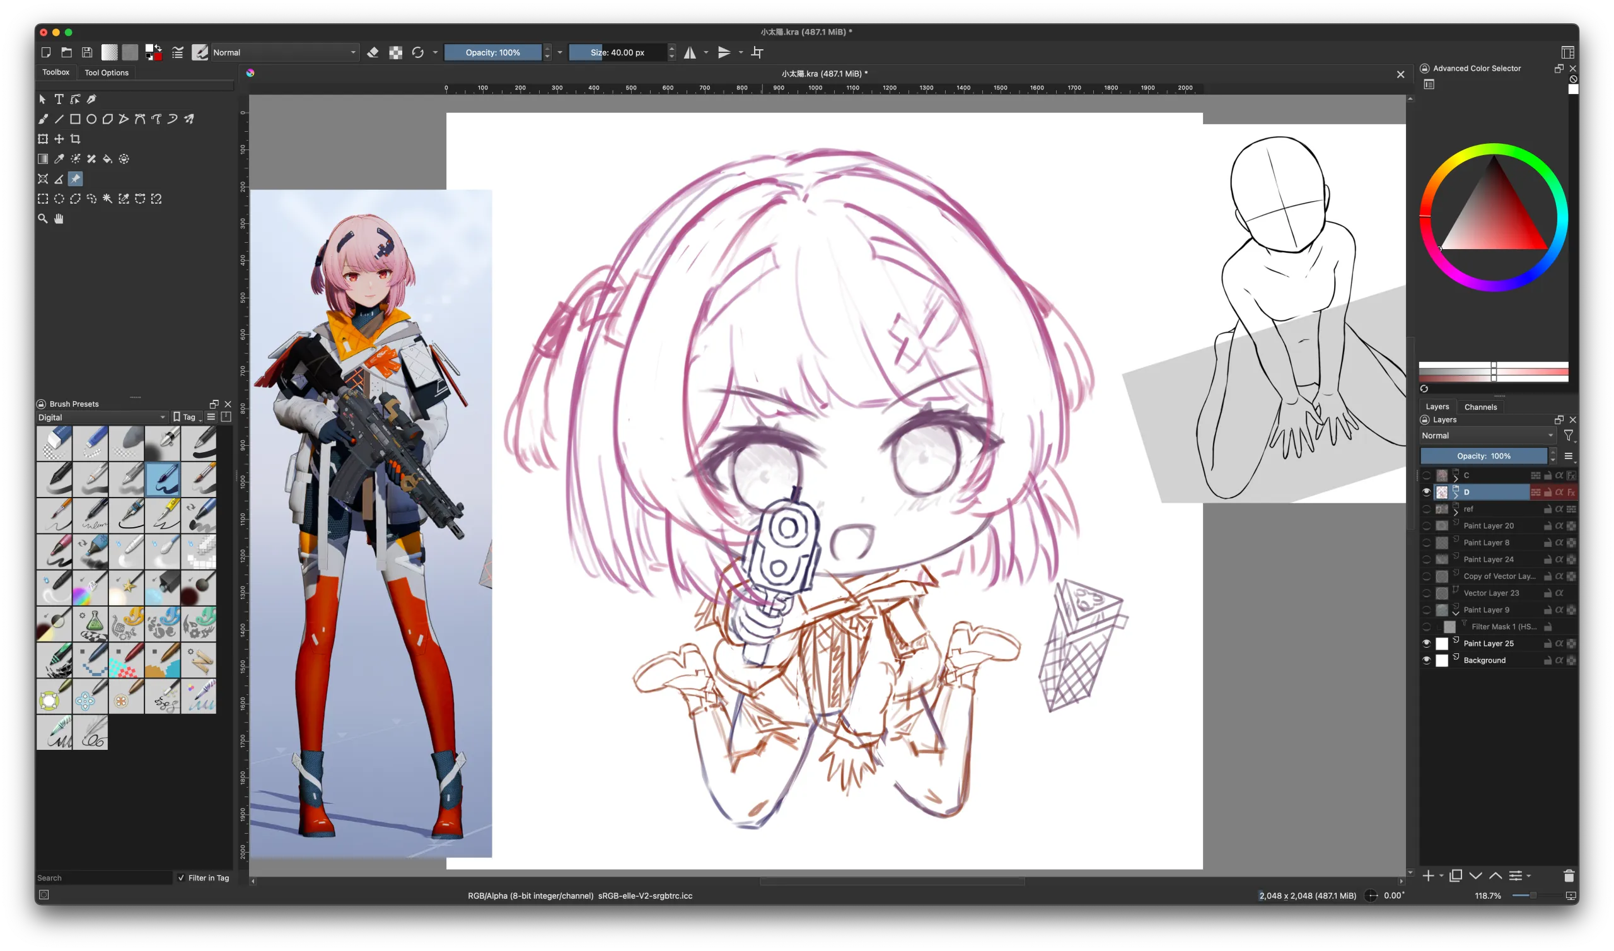Delete layer with trash icon

click(x=1569, y=876)
